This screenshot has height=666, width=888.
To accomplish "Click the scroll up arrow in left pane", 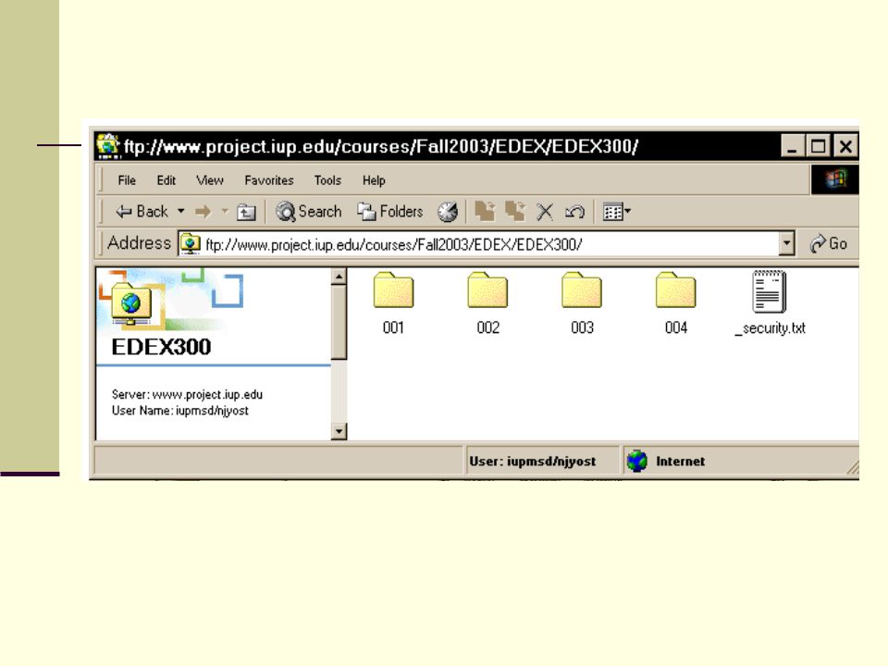I will 339,277.
